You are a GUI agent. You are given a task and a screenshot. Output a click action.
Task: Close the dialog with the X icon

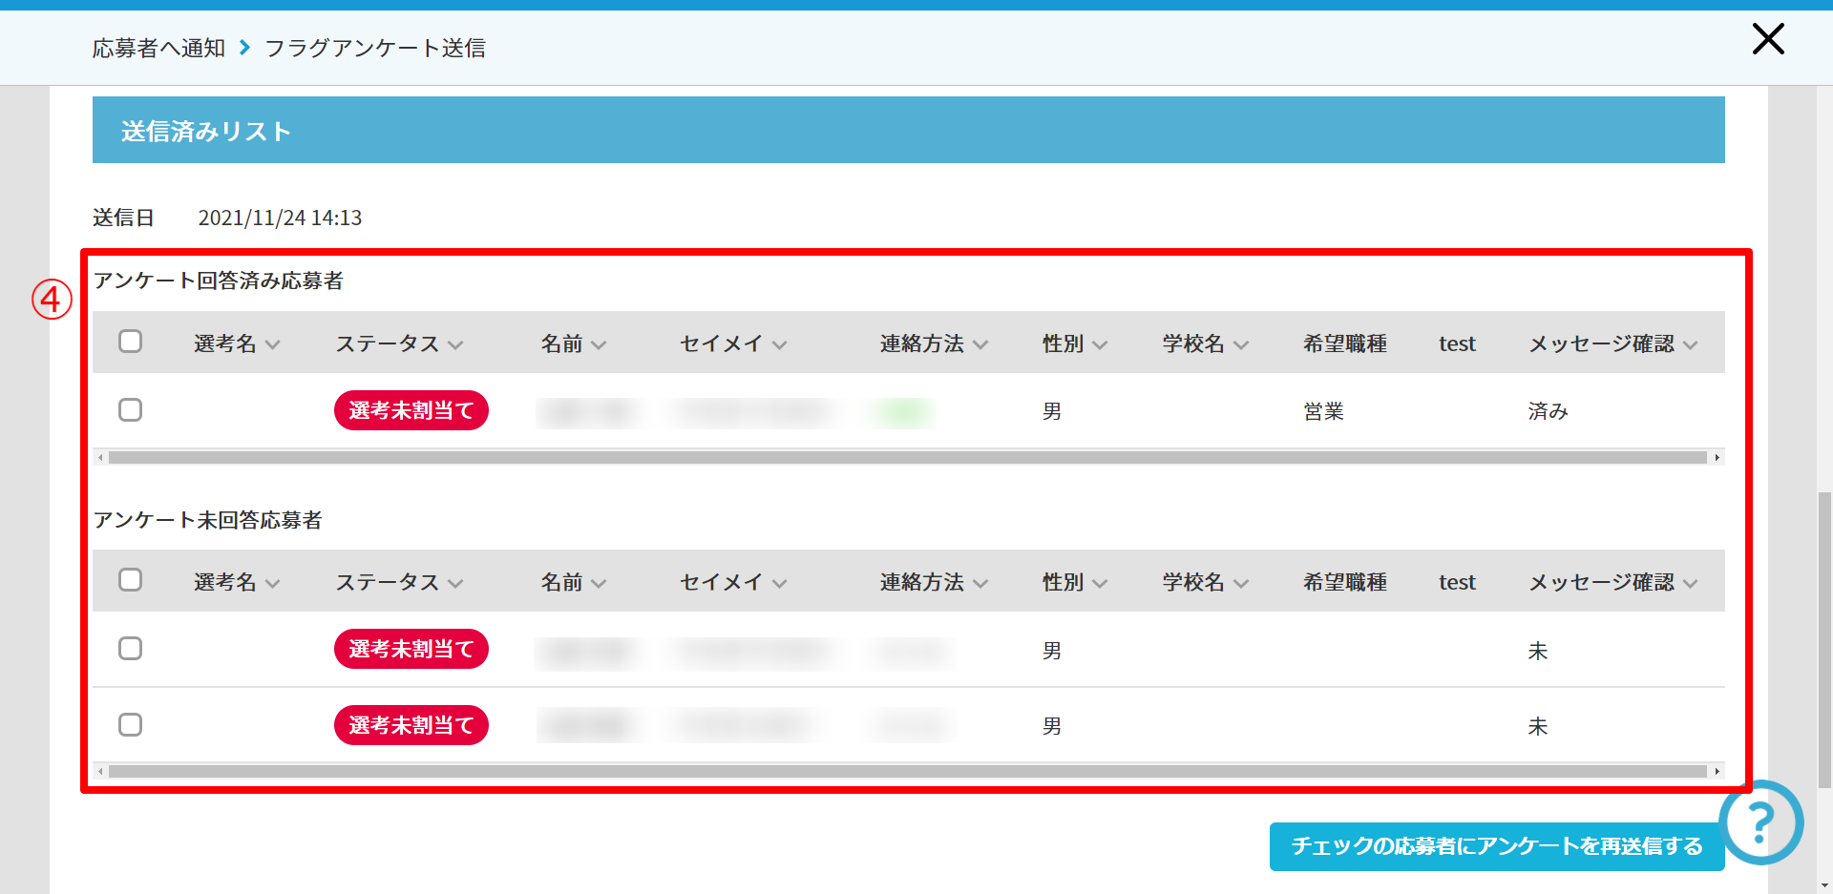coord(1767,40)
